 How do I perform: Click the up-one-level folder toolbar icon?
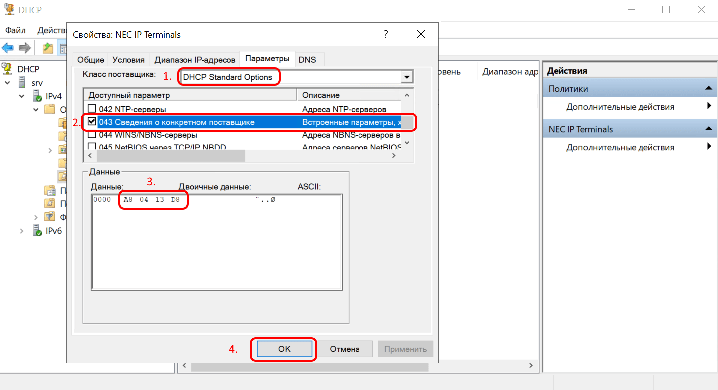pos(48,48)
